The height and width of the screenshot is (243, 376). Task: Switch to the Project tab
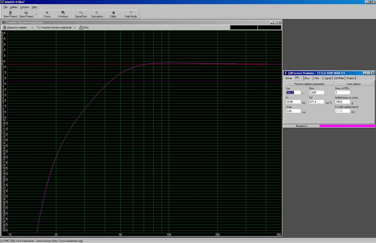point(350,78)
